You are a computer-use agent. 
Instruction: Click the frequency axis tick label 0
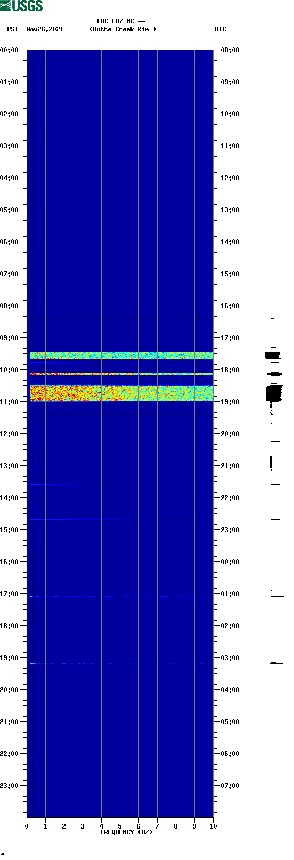[27, 826]
